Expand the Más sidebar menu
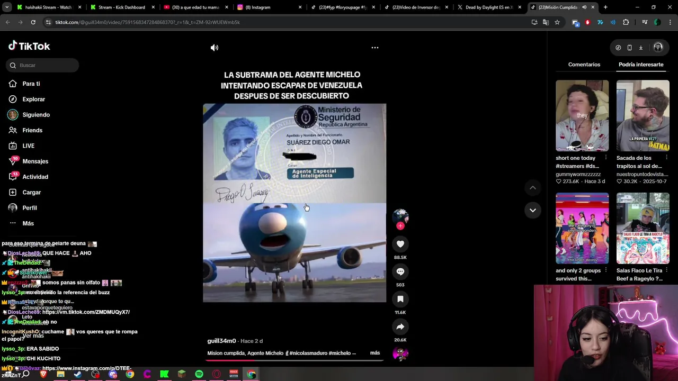The image size is (678, 381). (x=28, y=223)
